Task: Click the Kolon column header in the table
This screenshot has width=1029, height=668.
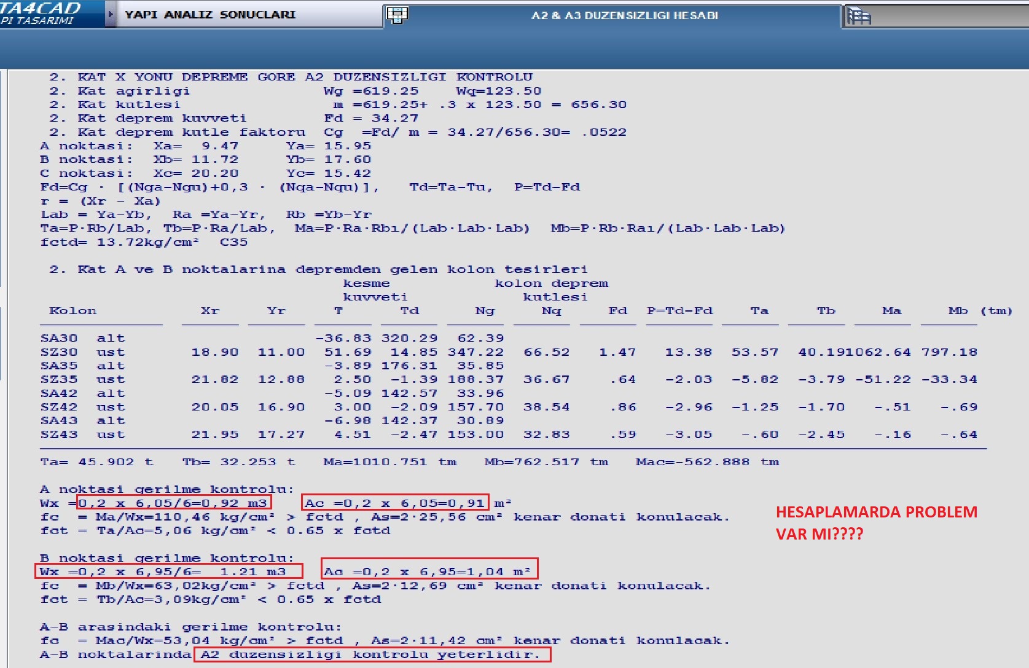Action: (72, 311)
